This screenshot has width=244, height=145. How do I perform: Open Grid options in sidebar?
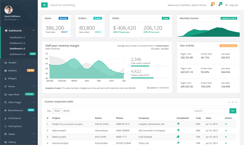[15, 126]
